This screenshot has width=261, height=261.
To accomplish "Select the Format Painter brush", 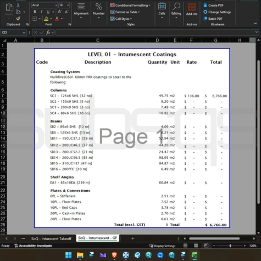I will [18, 19].
